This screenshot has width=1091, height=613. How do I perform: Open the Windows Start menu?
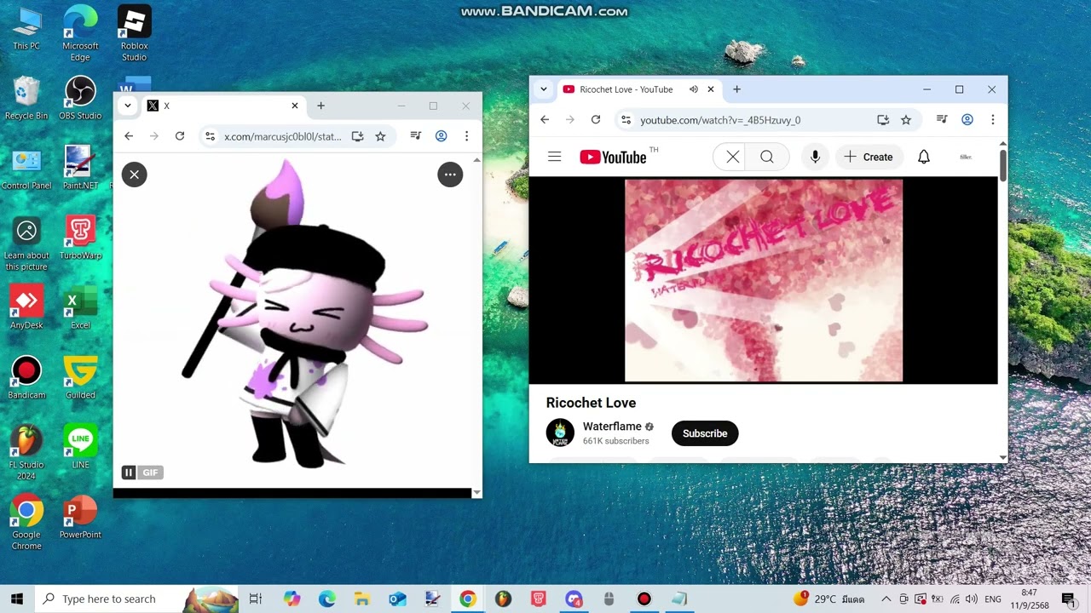click(x=16, y=599)
